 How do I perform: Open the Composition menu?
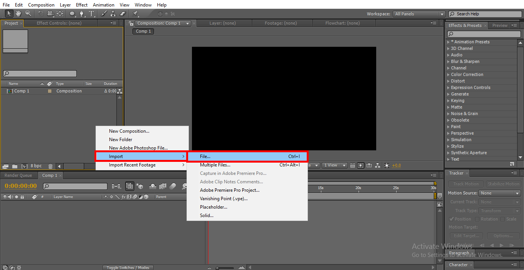[x=41, y=5]
